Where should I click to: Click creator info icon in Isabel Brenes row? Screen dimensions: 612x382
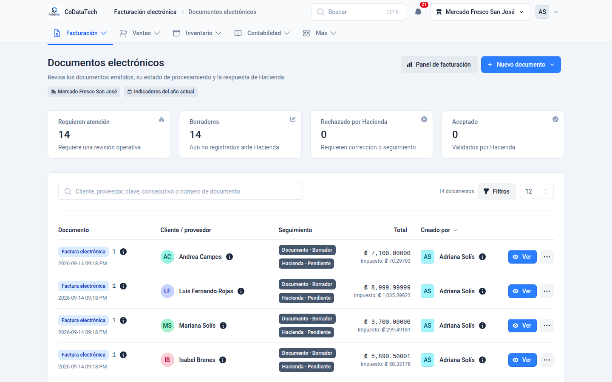click(482, 360)
